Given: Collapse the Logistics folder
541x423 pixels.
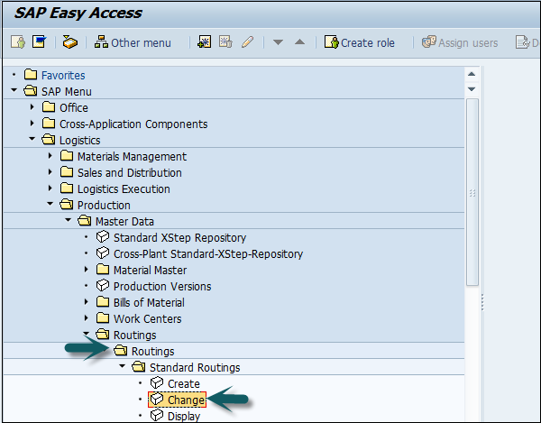Looking at the screenshot, I should click(x=33, y=140).
